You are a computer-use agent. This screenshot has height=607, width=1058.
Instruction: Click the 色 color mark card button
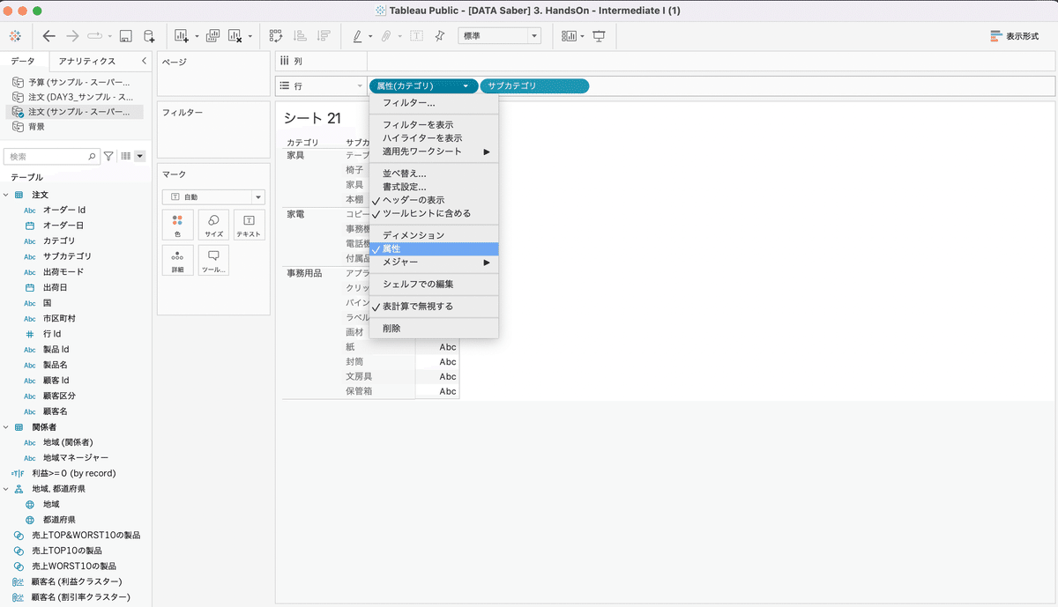[x=177, y=226]
